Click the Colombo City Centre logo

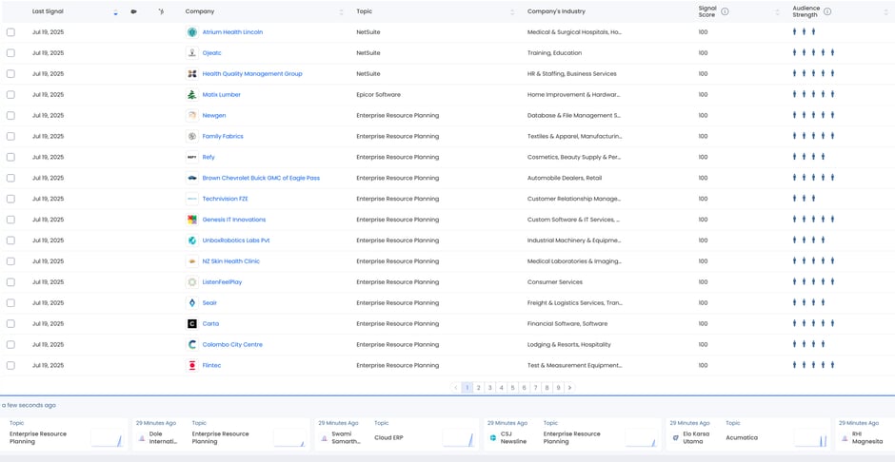[191, 345]
